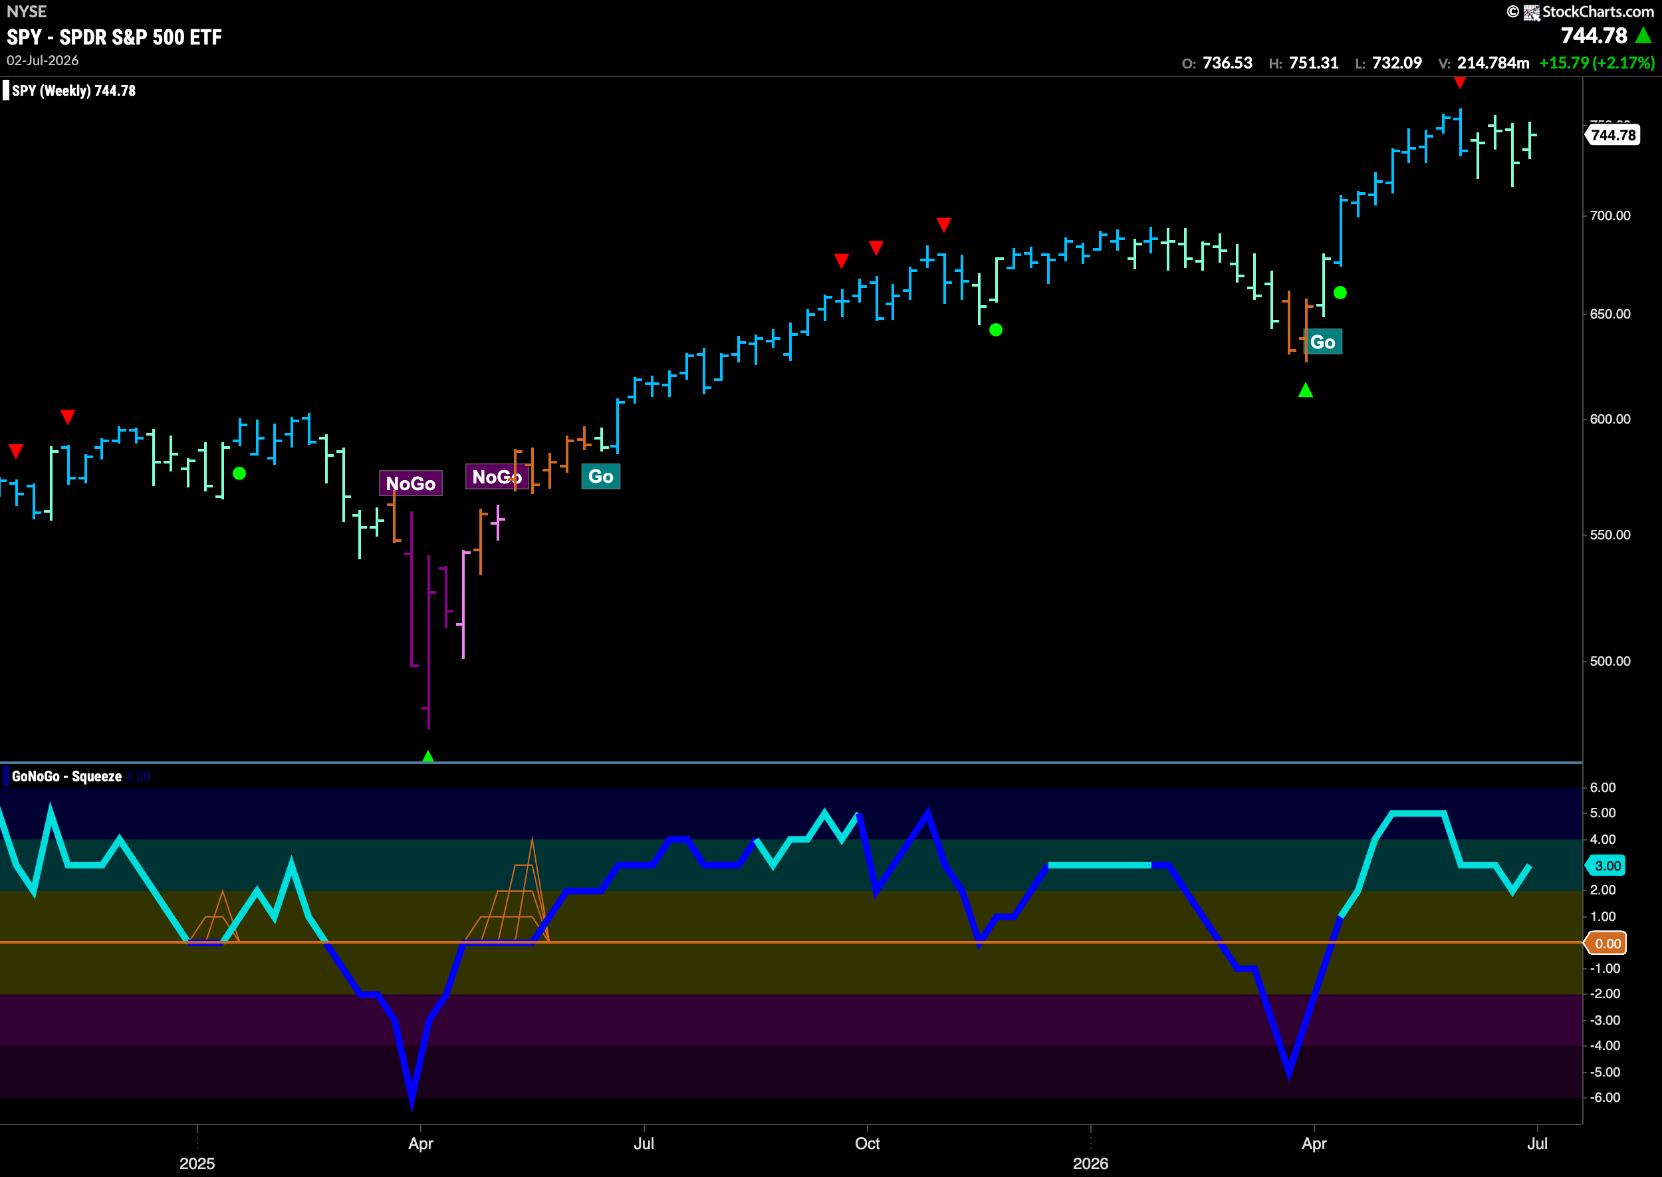Click the leftmost red triangle marker
Viewport: 1662px width, 1177px height.
[x=16, y=452]
